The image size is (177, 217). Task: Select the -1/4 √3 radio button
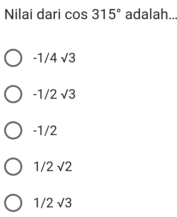(x=13, y=58)
